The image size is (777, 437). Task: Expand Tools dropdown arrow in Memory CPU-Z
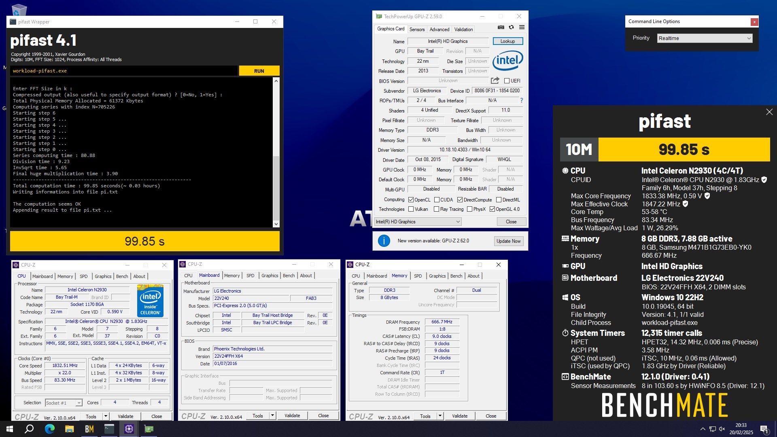click(x=440, y=416)
